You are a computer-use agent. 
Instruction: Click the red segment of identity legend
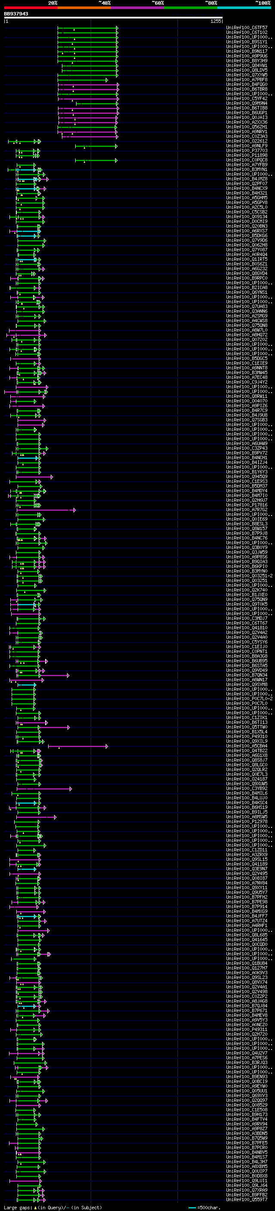tap(31, 8)
